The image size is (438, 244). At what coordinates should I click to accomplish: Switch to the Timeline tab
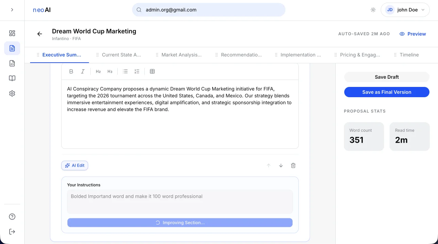tap(407, 55)
